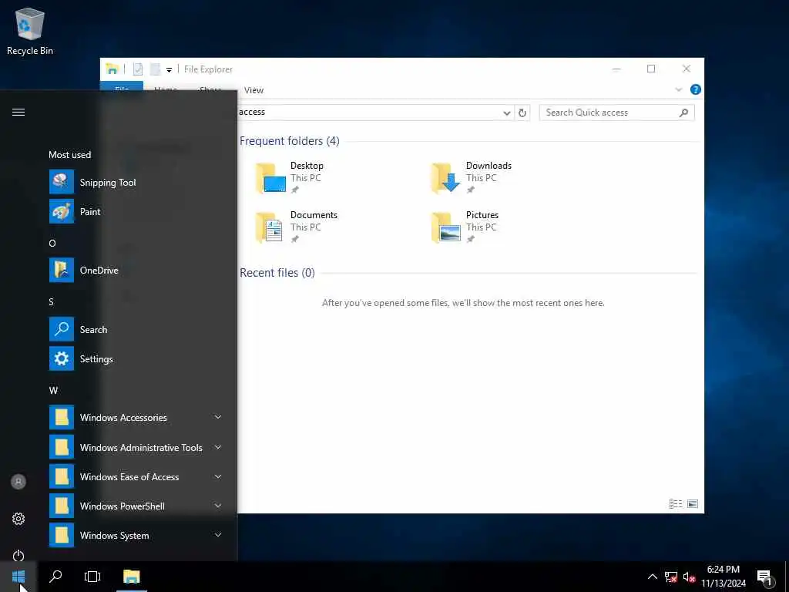This screenshot has width=789, height=592.
Task: Expand the Windows System folder
Action: (x=136, y=536)
